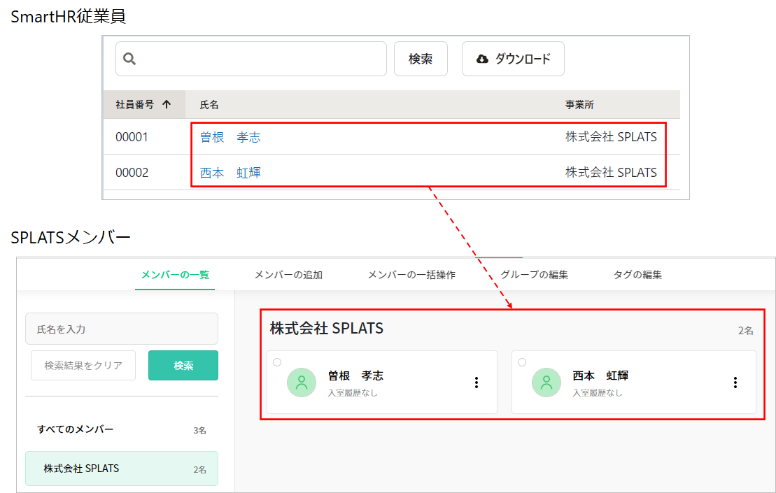This screenshot has width=776, height=493.
Task: Open the three-dot menu for 曽根 孝志
Action: (477, 383)
